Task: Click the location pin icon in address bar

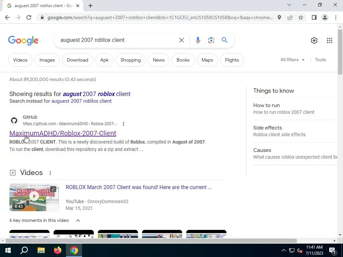Action: [x=279, y=17]
